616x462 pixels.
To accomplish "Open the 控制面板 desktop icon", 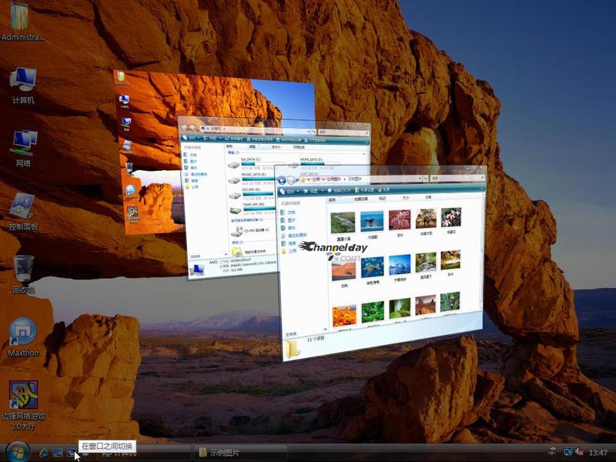I will [23, 211].
